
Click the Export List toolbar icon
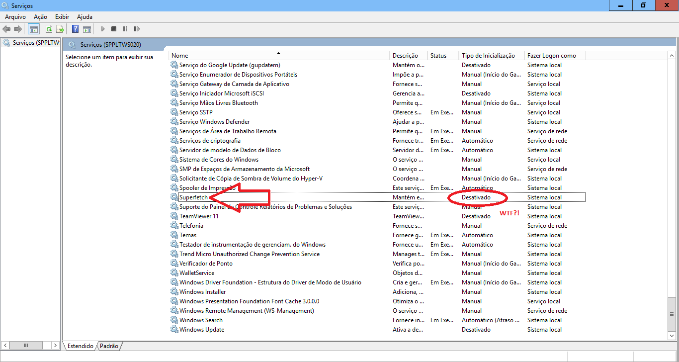click(x=60, y=29)
